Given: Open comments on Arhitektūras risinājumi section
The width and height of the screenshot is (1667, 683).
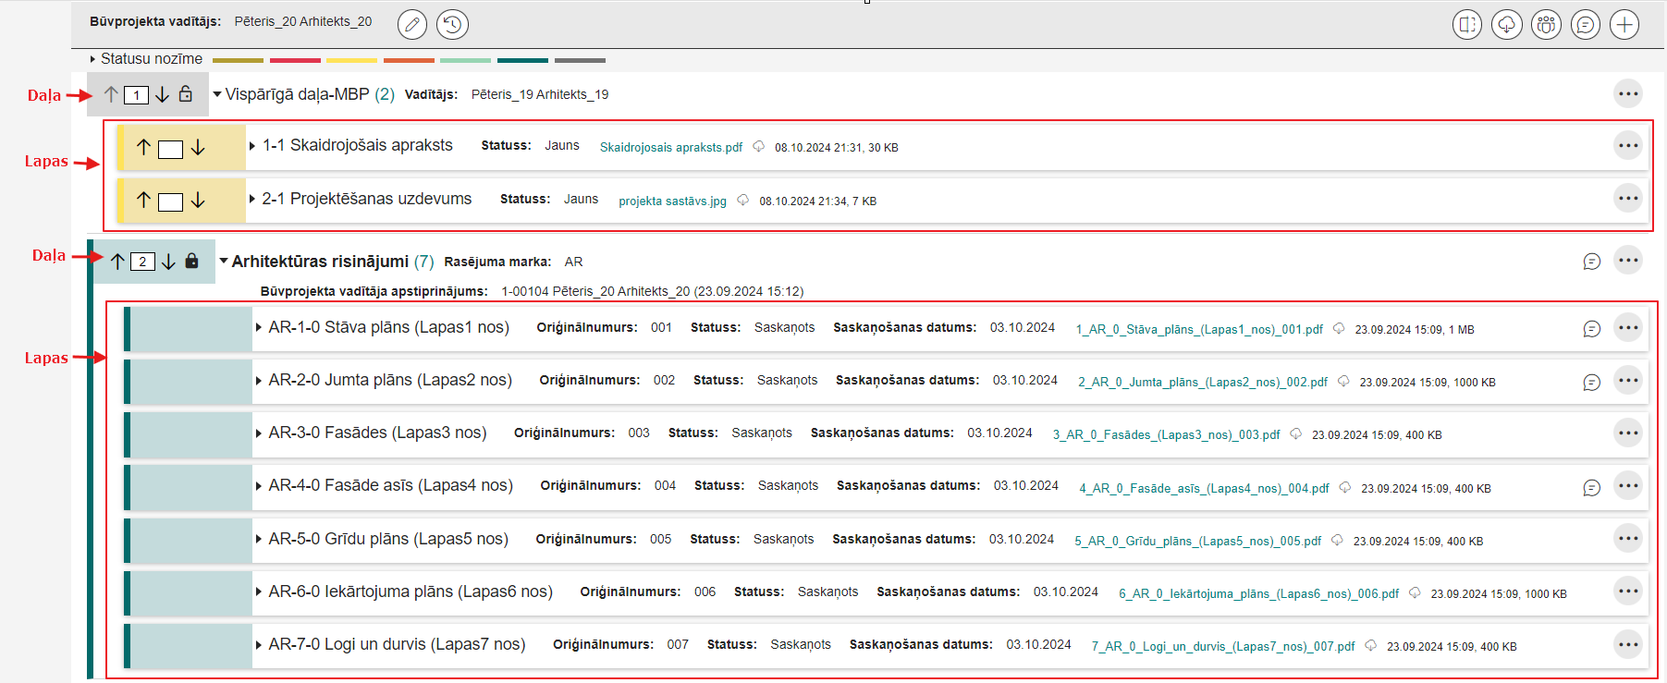Looking at the screenshot, I should coord(1591,262).
